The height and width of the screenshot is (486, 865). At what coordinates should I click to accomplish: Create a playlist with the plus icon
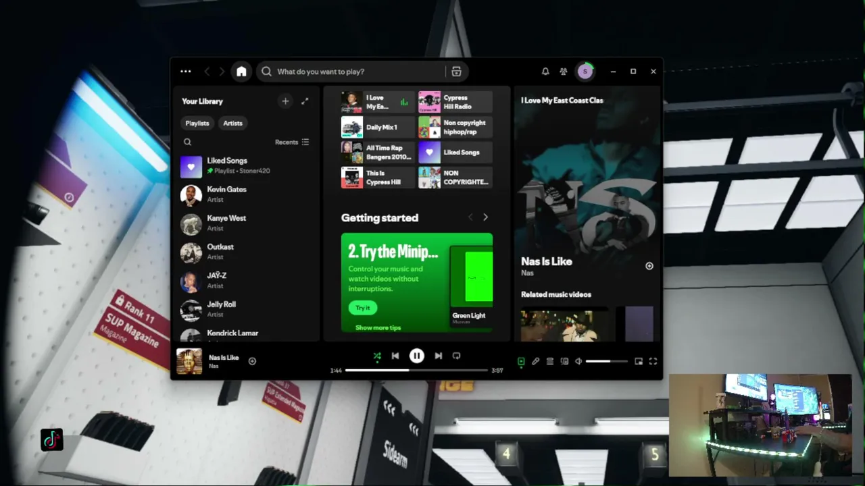285,101
